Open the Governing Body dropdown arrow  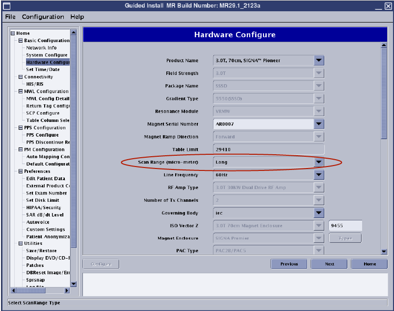[x=319, y=213]
